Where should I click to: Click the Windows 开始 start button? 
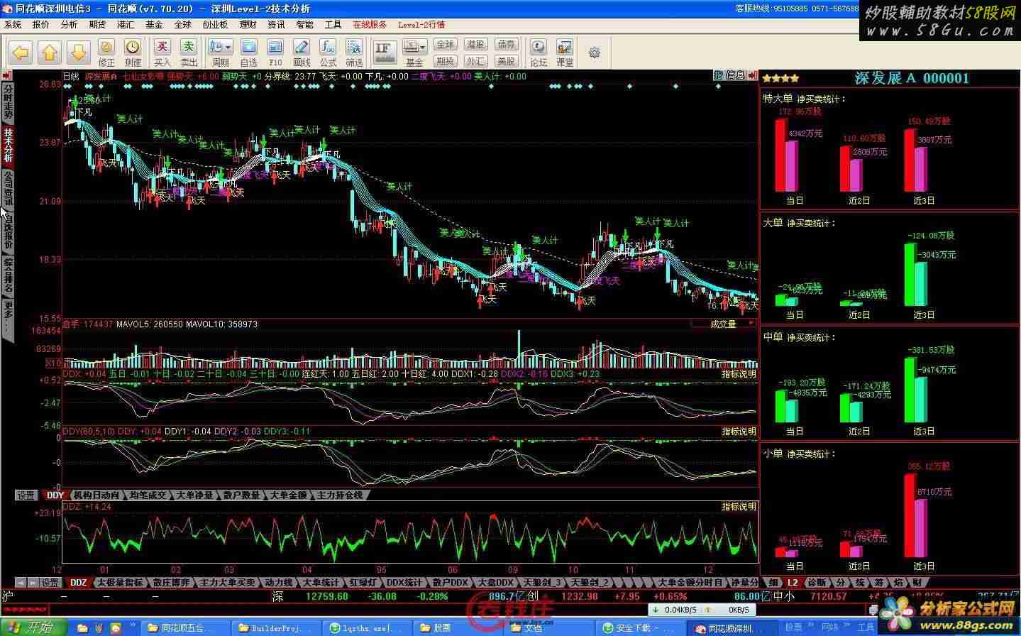click(33, 627)
